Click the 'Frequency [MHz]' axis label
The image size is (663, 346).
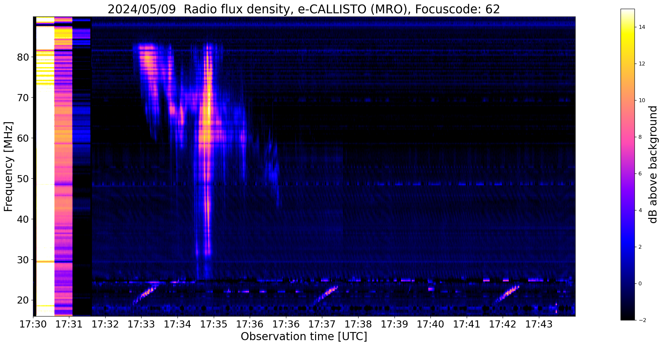8,167
